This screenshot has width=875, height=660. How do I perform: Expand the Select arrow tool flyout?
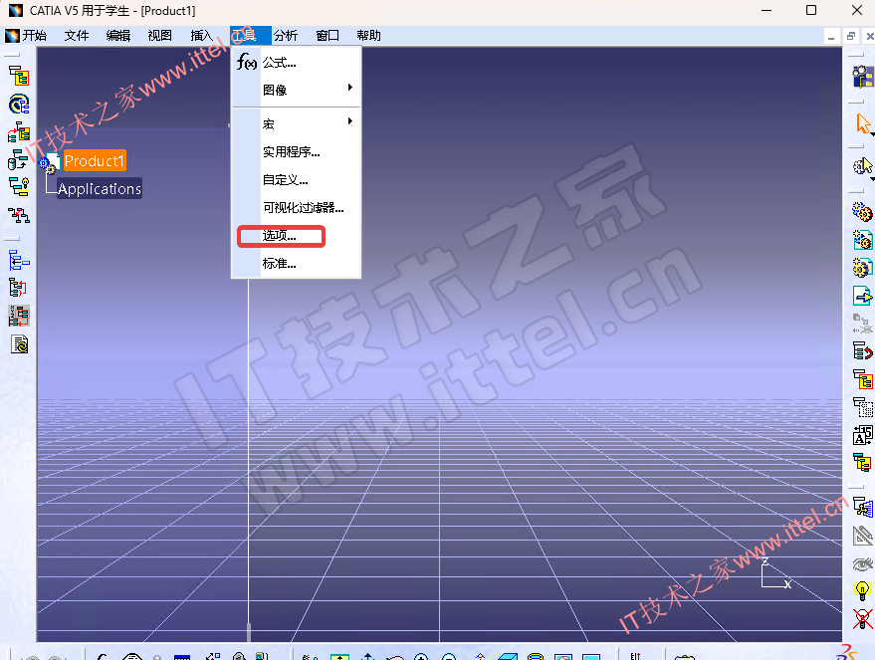(872, 134)
